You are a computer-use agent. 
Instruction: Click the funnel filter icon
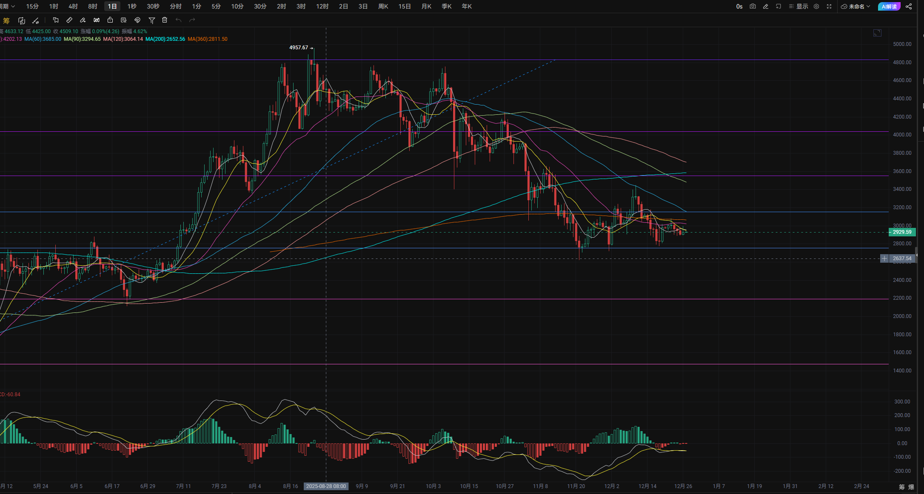click(151, 20)
